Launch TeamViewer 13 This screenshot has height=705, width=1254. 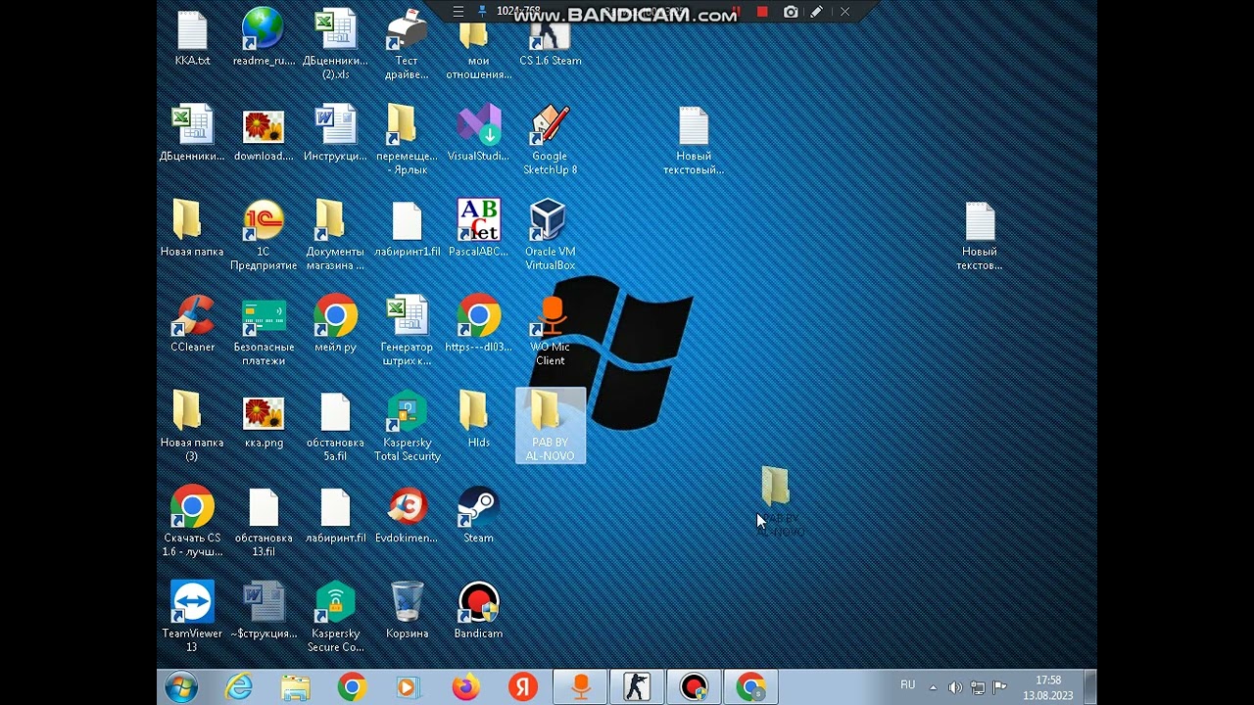pos(192,618)
